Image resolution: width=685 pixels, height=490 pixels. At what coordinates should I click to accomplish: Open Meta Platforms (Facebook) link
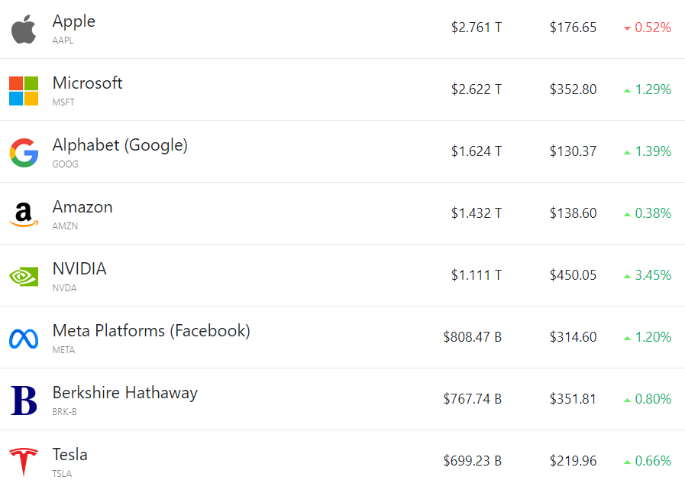(x=151, y=331)
